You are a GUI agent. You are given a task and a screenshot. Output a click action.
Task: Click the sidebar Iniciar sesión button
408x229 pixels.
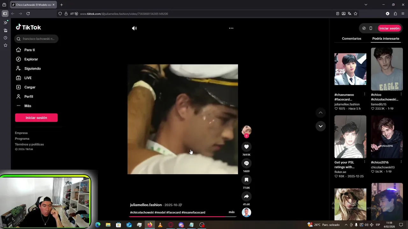point(36,118)
